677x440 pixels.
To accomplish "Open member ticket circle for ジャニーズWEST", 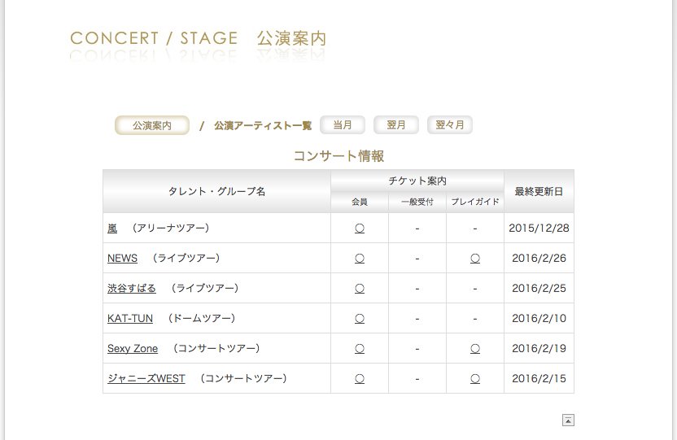I will (x=359, y=379).
